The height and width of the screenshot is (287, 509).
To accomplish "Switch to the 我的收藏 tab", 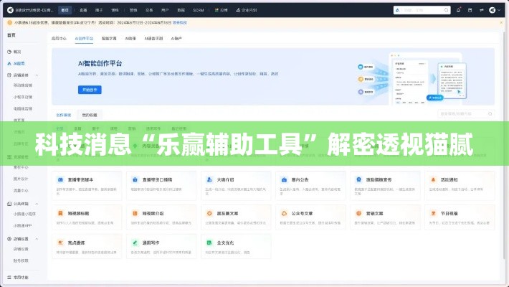I will click(x=90, y=115).
